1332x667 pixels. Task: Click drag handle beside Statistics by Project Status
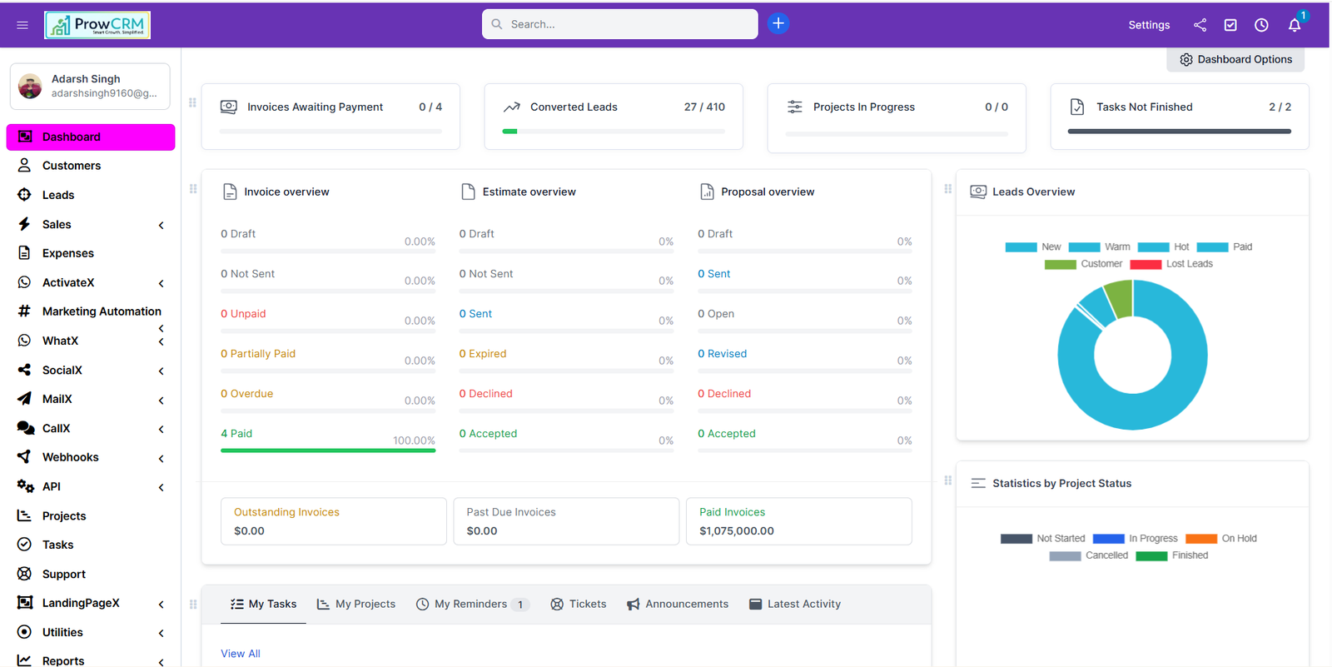(x=947, y=480)
